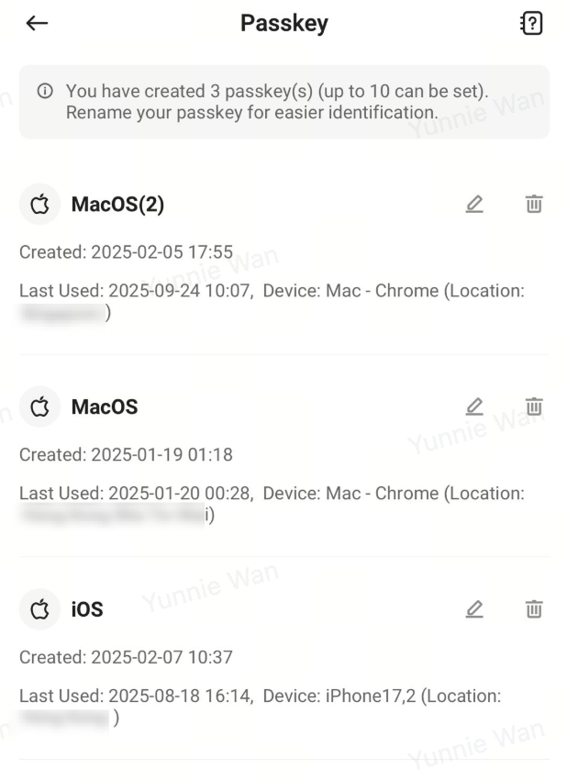Delete the MacOS(2) passkey
The width and height of the screenshot is (567, 780).
[x=533, y=205]
